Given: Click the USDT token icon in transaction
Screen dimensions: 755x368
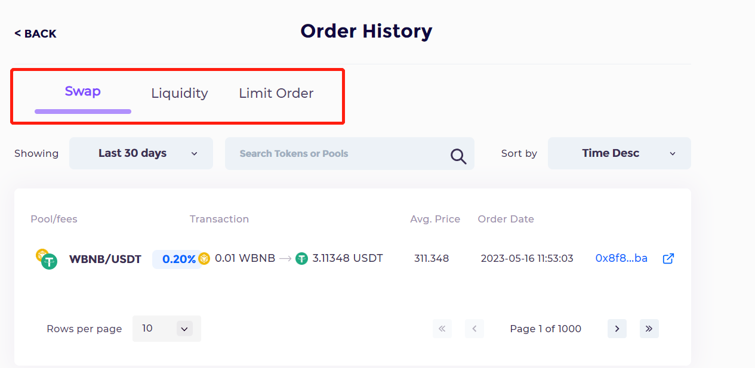Looking at the screenshot, I should pyautogui.click(x=302, y=258).
